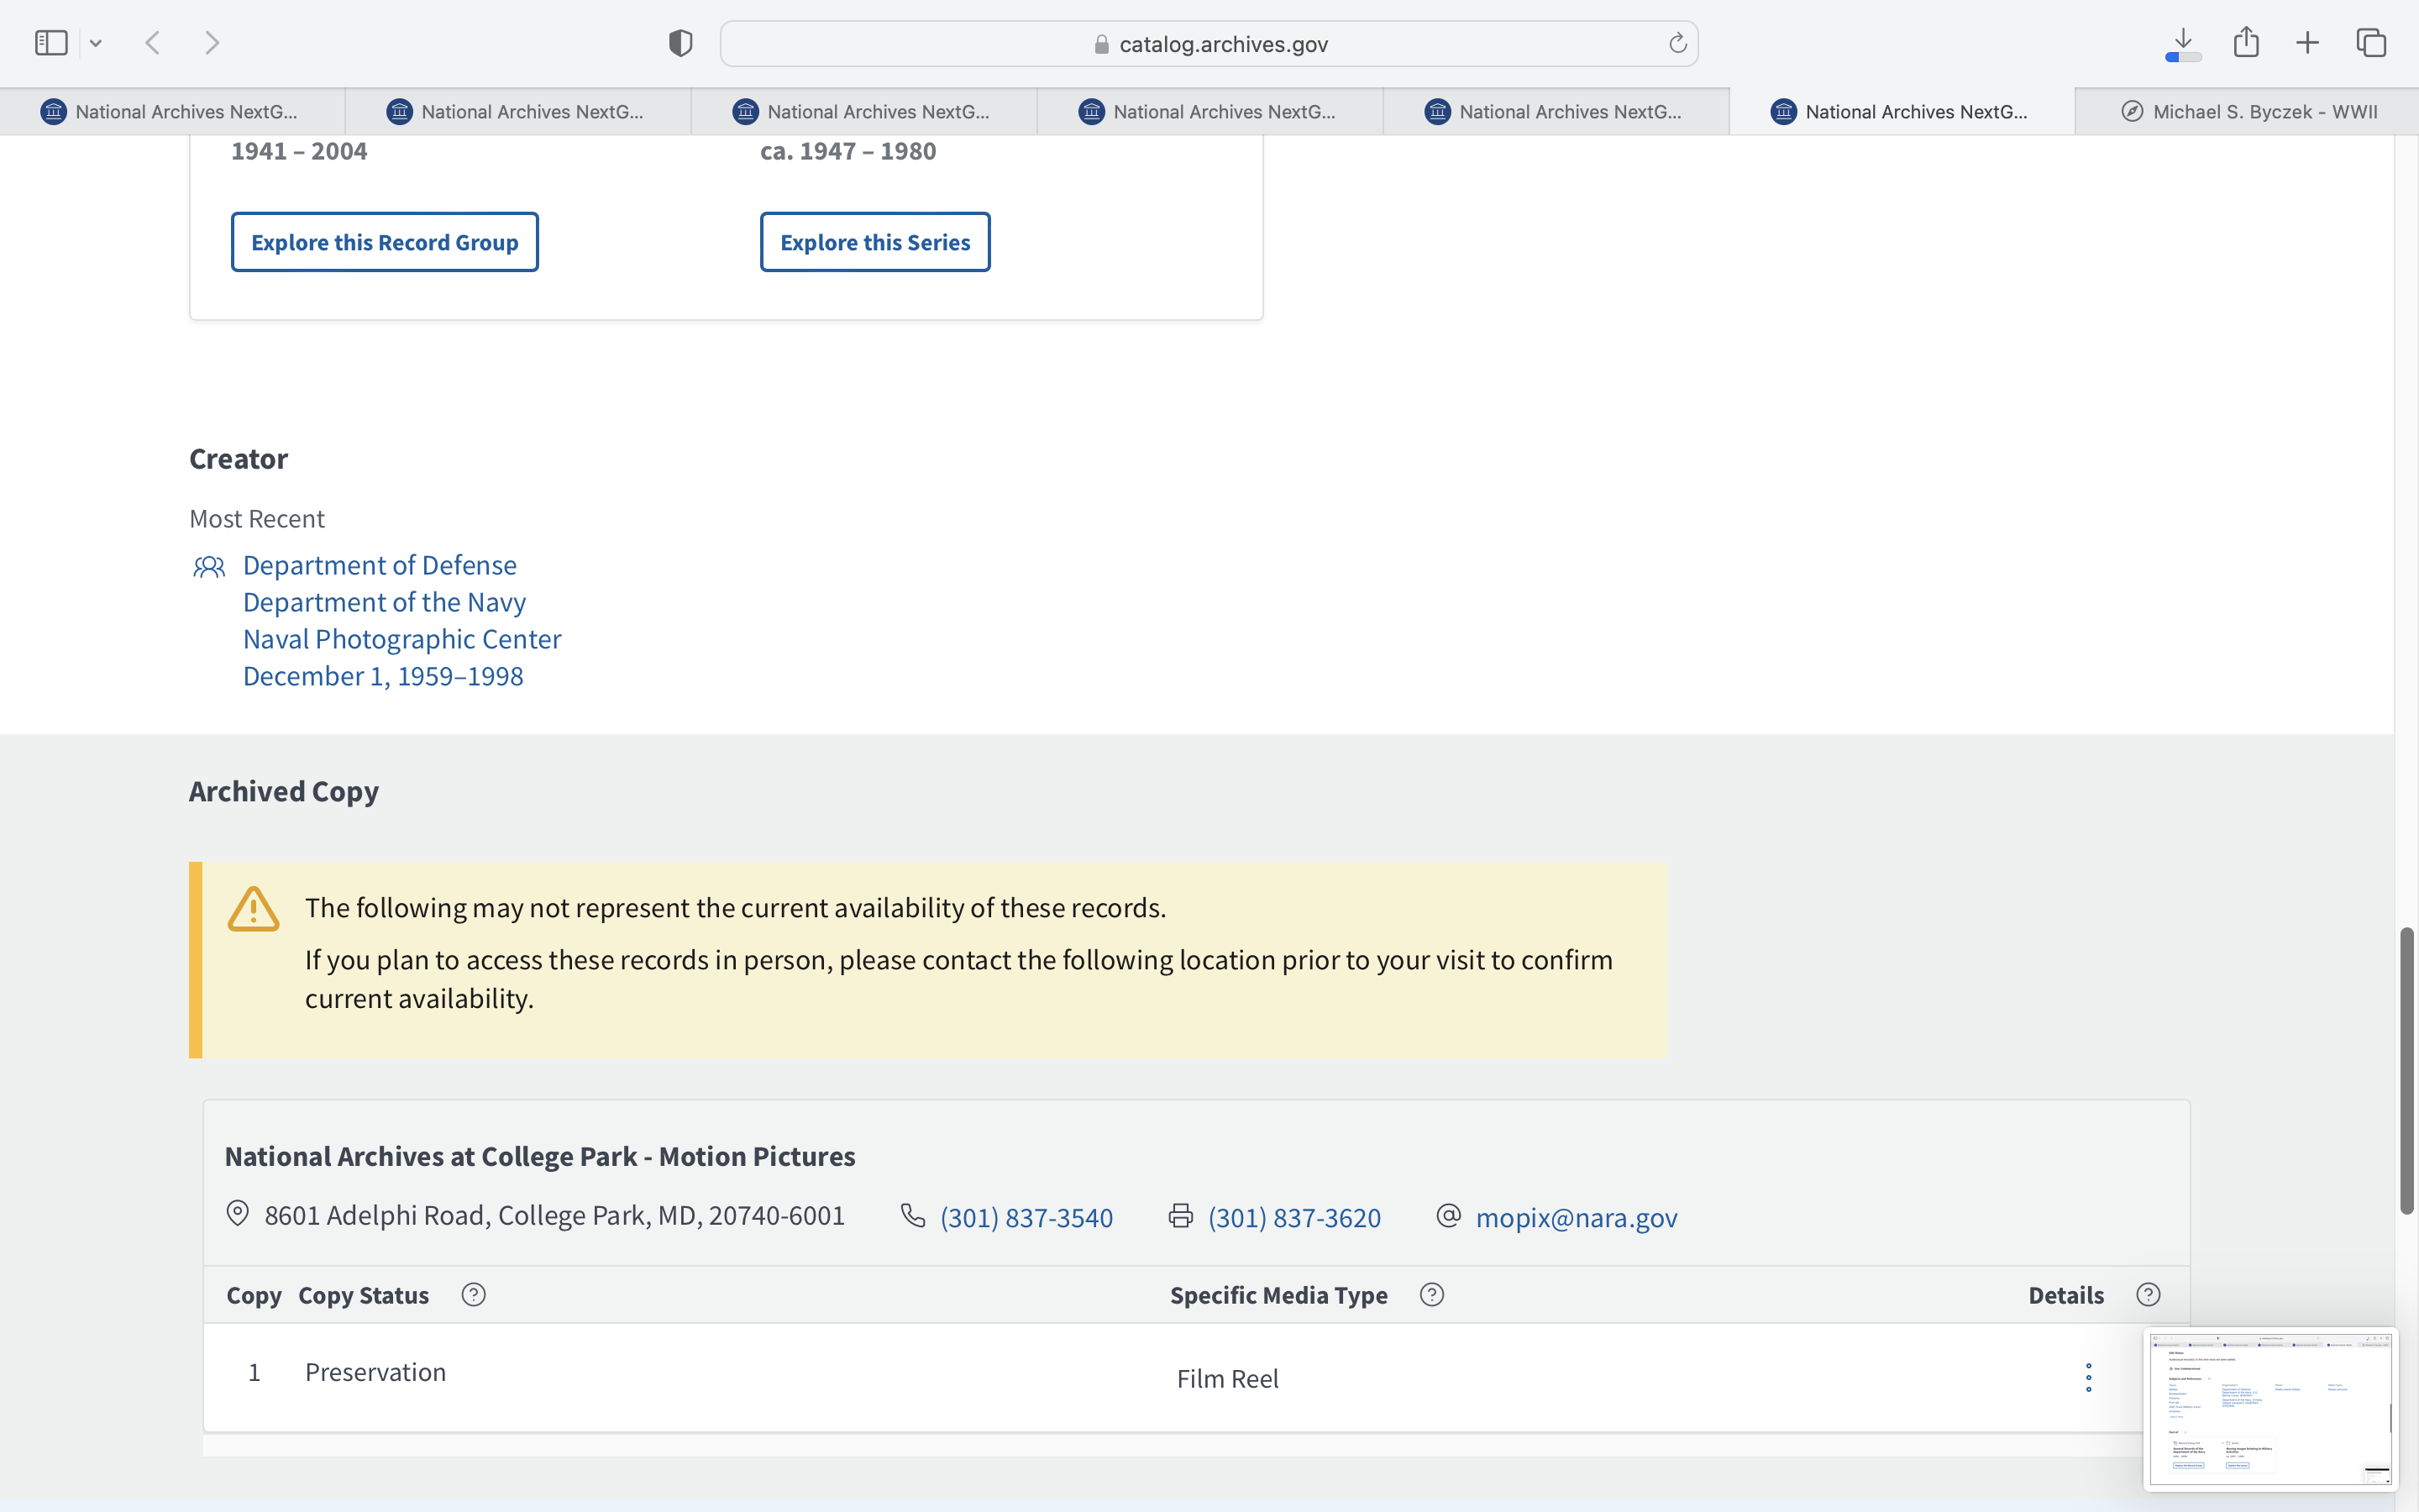Switch to Michael S. Byczek - WWII tab
Screen dimensions: 2419x1512
point(2248,112)
